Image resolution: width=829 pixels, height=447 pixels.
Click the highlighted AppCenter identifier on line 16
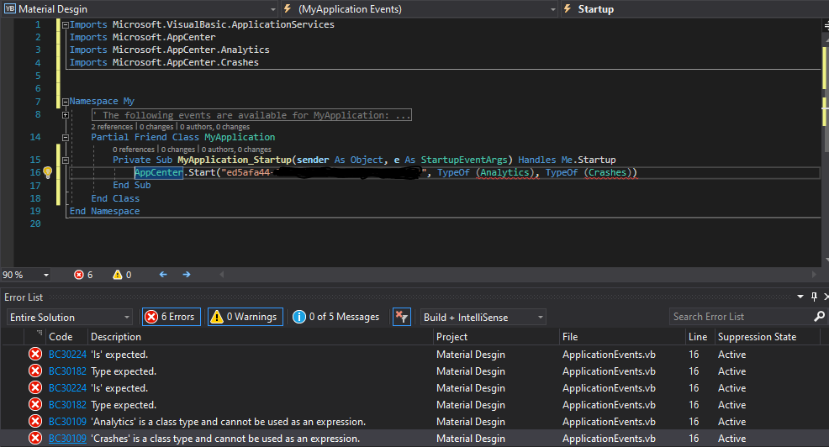pyautogui.click(x=159, y=172)
